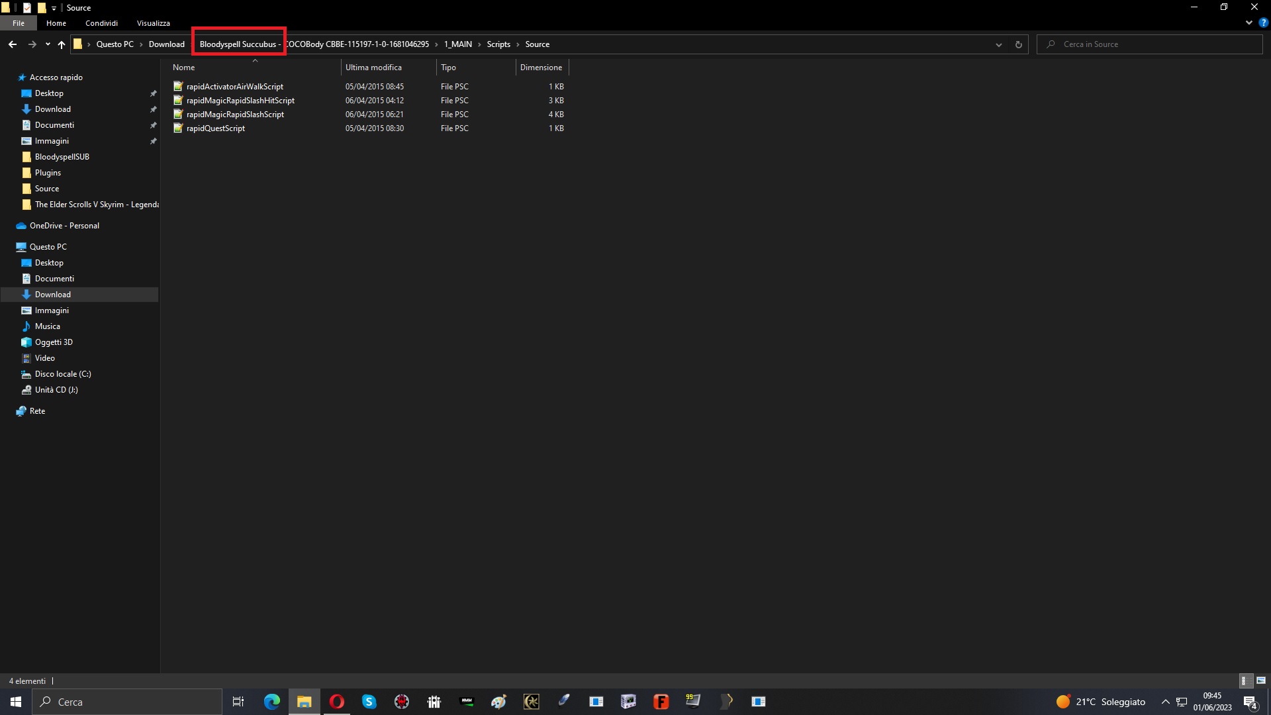Expand the chevron after Scripts breadcrumb
The width and height of the screenshot is (1271, 715).
(x=518, y=44)
